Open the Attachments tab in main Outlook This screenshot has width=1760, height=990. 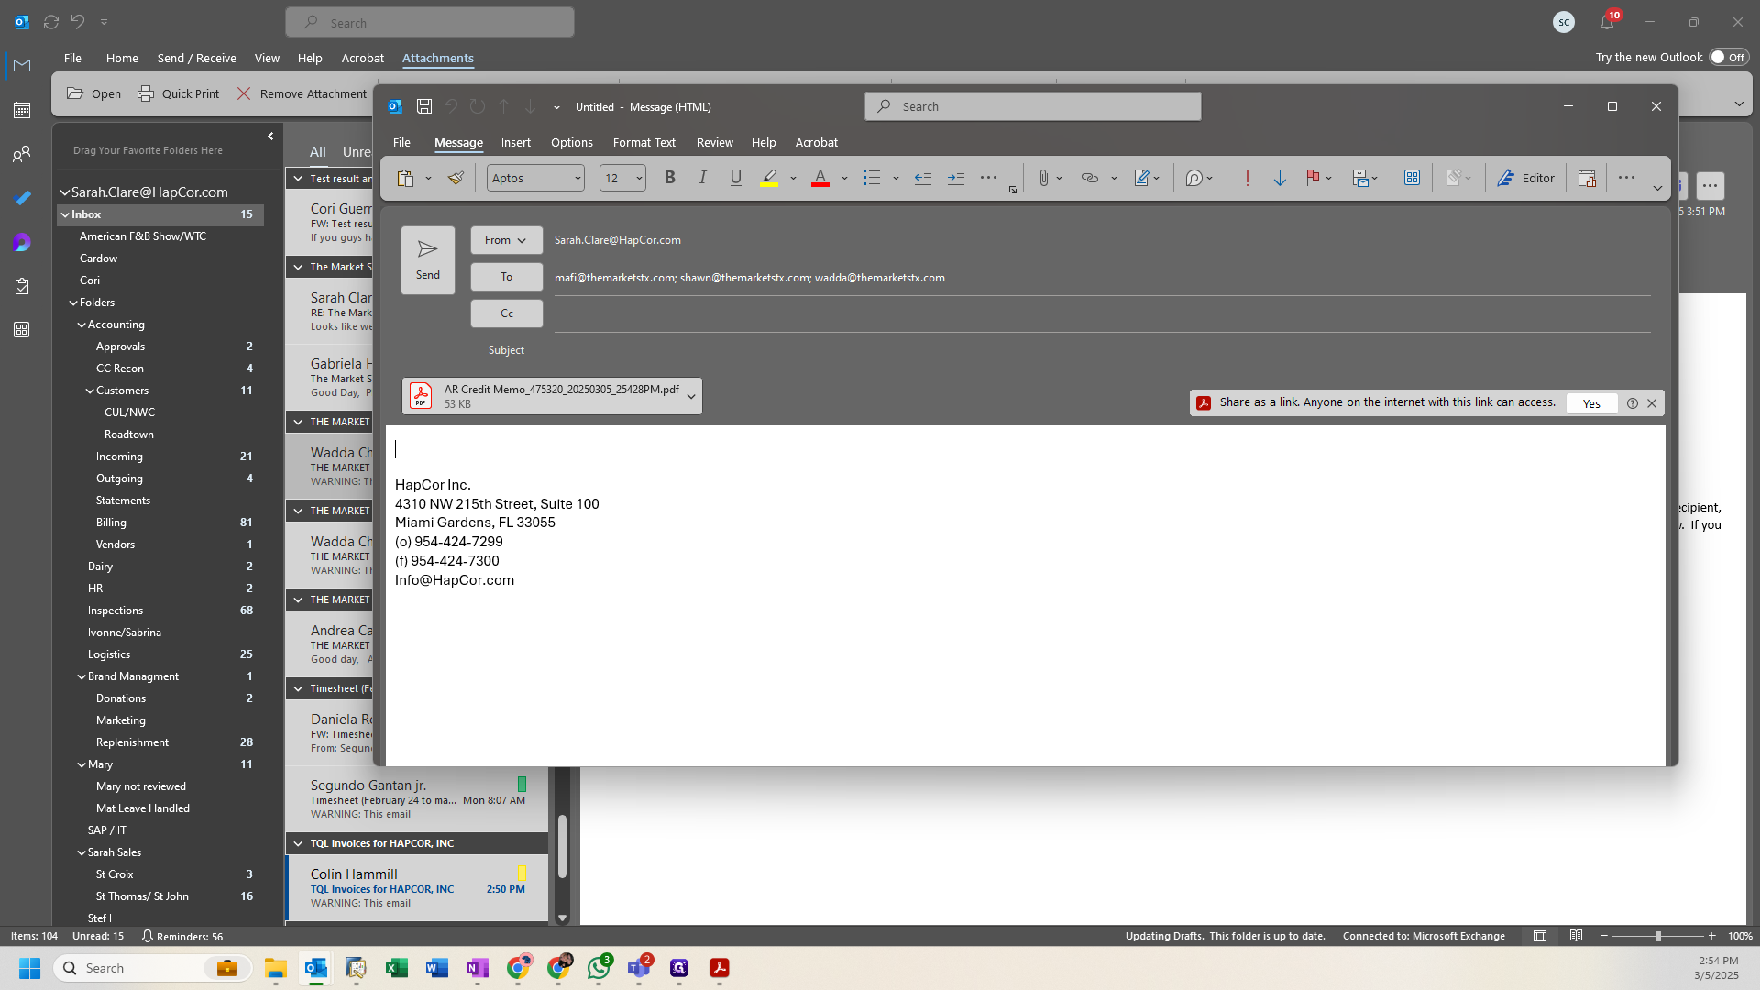tap(438, 58)
